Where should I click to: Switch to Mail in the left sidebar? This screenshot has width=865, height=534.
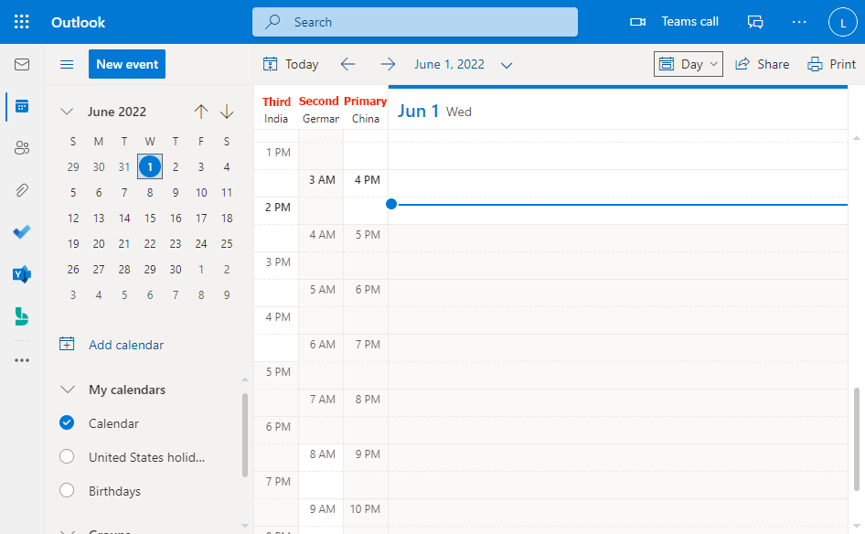22,64
